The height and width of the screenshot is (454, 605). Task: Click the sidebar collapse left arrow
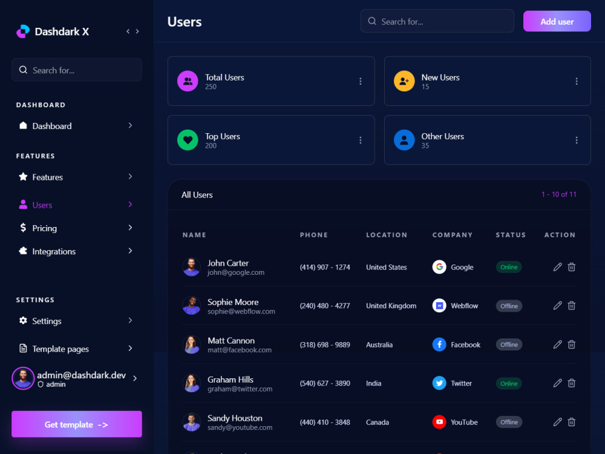128,31
